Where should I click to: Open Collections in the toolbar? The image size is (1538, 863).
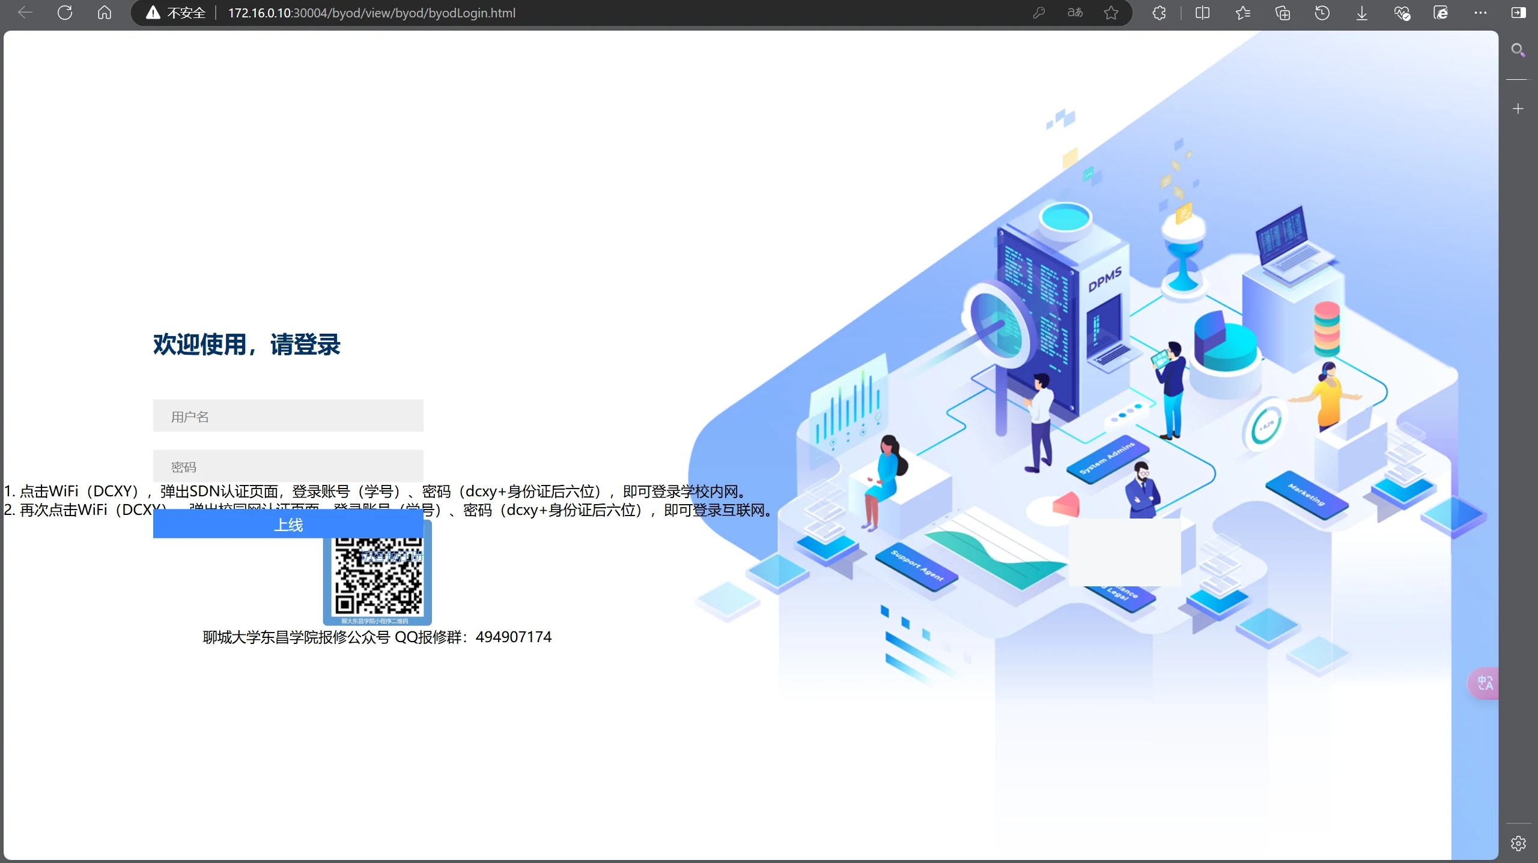tap(1283, 13)
